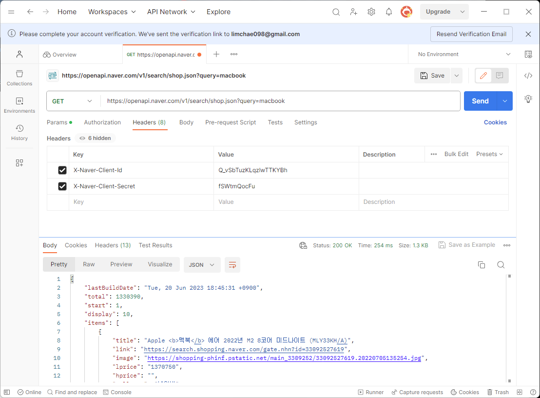The height and width of the screenshot is (398, 540).
Task: Show the 6 hidden headers
Action: (96, 138)
